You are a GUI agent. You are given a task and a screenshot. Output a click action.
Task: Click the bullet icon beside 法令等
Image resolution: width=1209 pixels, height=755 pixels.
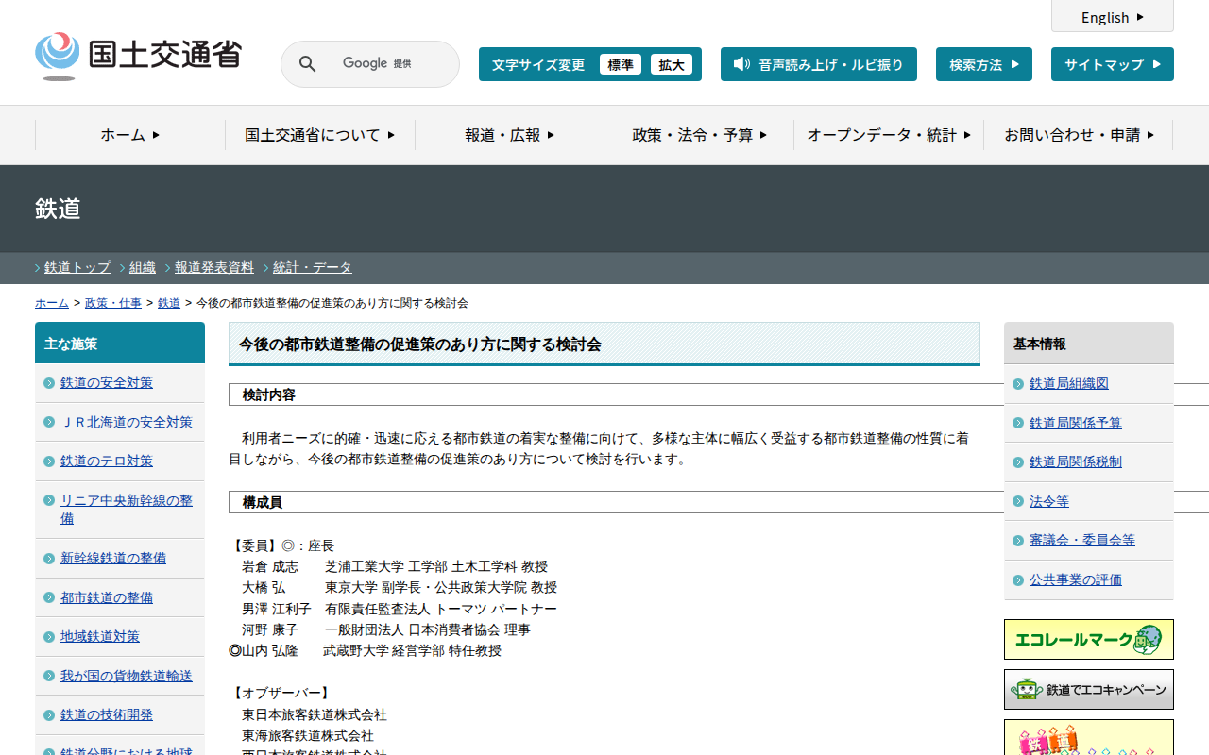[x=1018, y=502]
